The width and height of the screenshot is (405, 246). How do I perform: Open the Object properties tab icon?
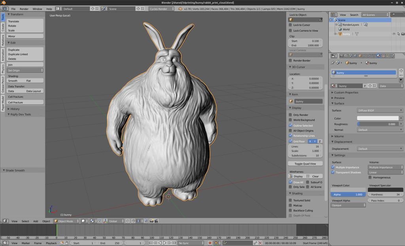tap(360, 55)
